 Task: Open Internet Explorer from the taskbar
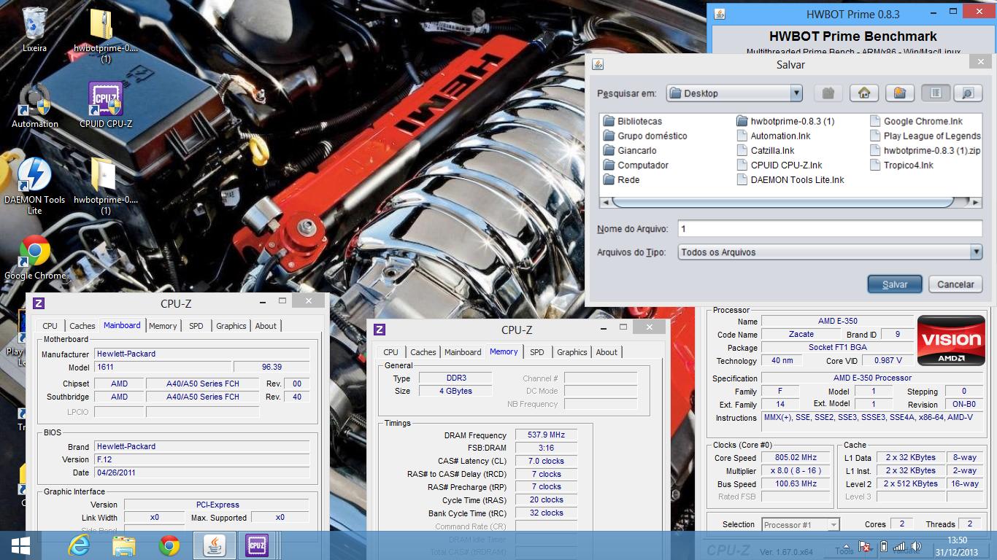tap(78, 545)
